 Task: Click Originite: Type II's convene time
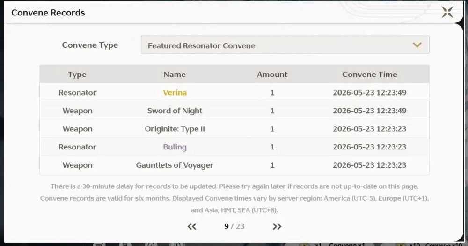[x=370, y=129]
